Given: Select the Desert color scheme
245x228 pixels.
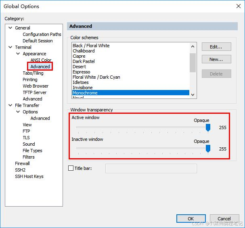Looking at the screenshot, I should [x=131, y=67].
